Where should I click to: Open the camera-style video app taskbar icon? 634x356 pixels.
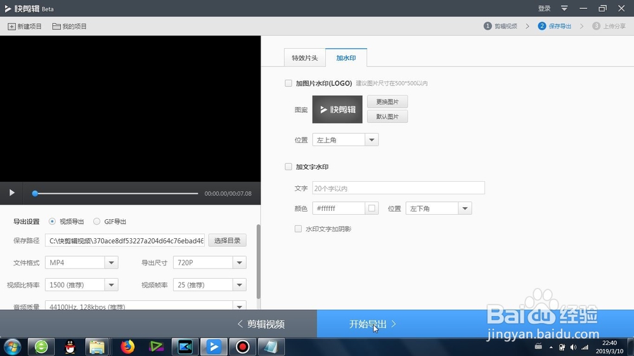pos(184,346)
